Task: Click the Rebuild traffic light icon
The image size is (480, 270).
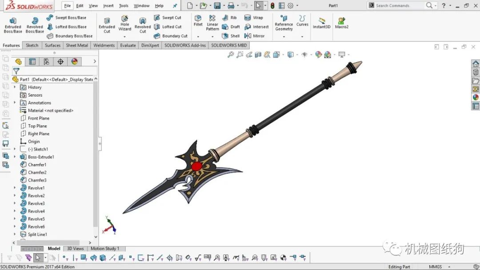Action: [x=272, y=5]
